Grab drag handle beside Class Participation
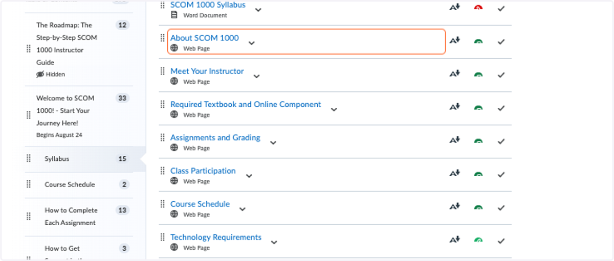Viewport: 614px width, 261px height. pyautogui.click(x=163, y=171)
